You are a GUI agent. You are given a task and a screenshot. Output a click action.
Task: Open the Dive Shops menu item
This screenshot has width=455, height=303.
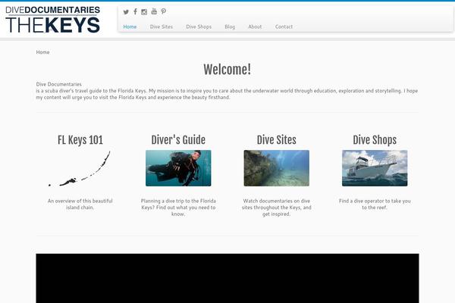[199, 27]
